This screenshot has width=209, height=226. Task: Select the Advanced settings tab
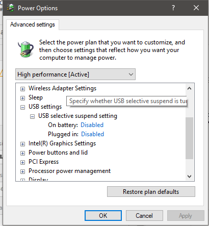pyautogui.click(x=33, y=24)
